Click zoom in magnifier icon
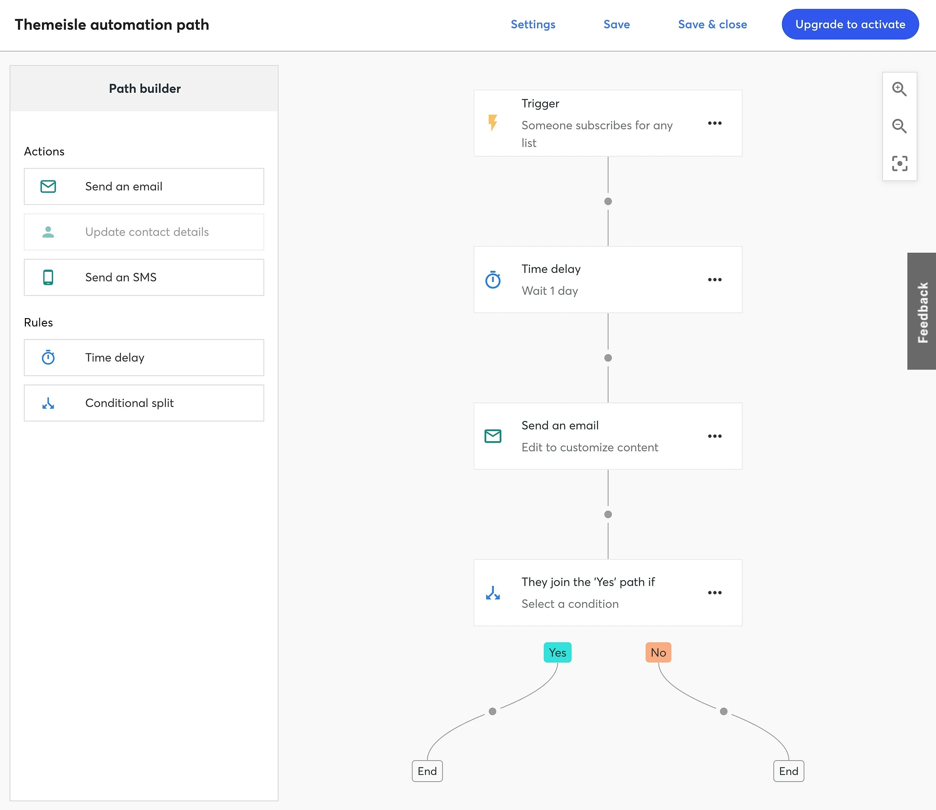Screen dimensions: 936x810 pos(900,88)
